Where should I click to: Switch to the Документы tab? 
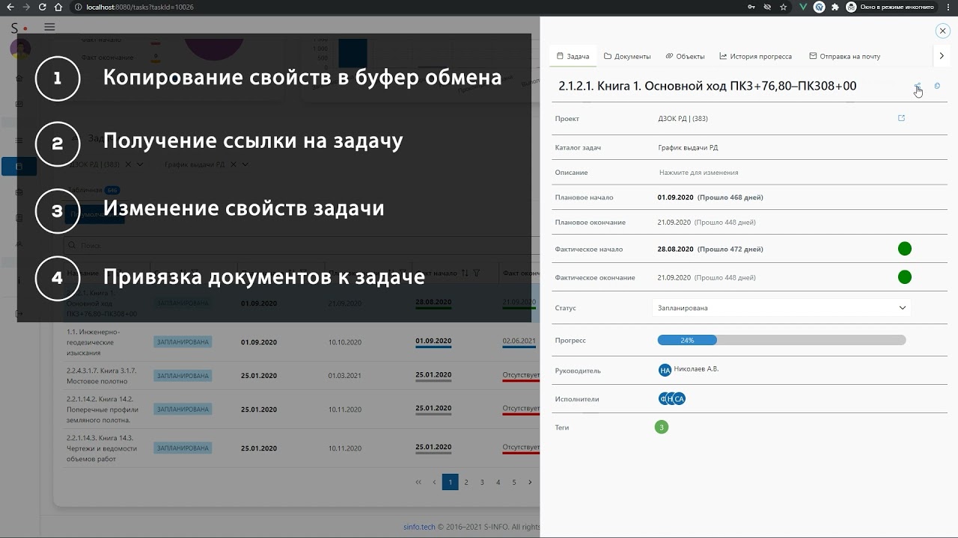[627, 56]
